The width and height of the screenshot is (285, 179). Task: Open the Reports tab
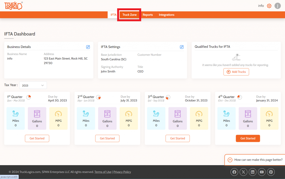pyautogui.click(x=148, y=15)
